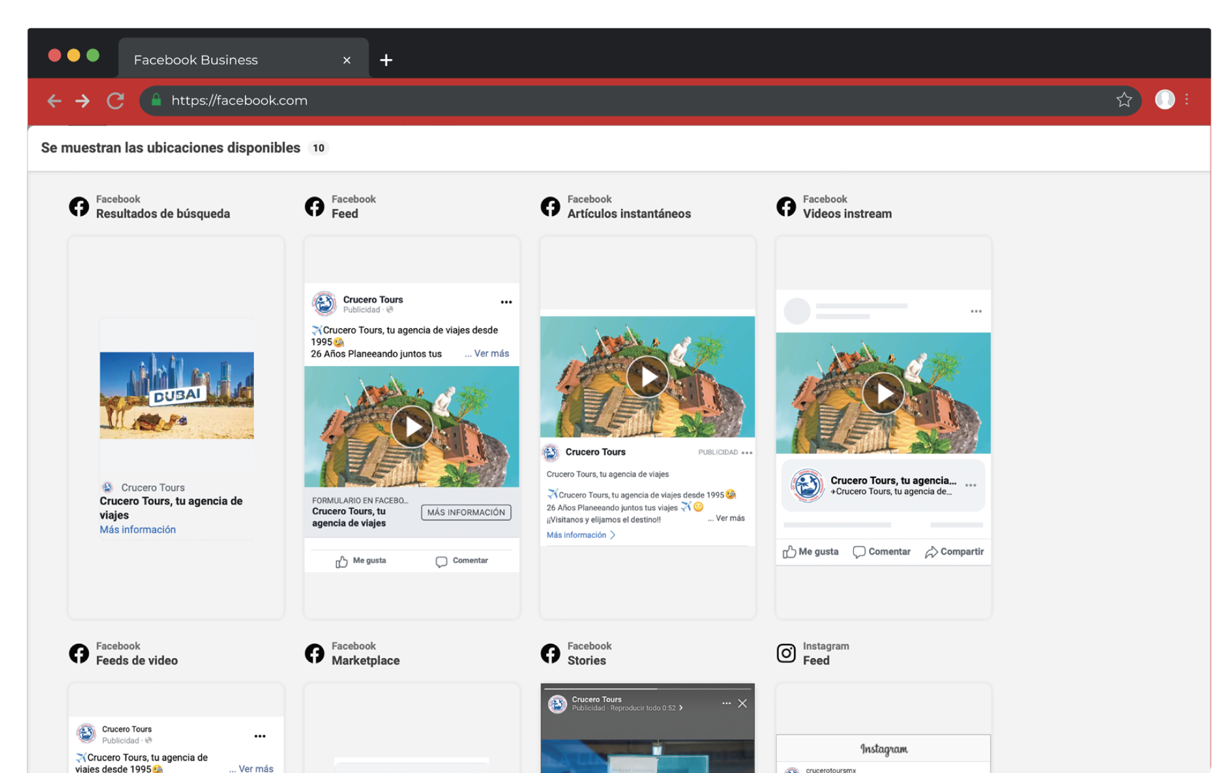Expand 'Ver más' text in Feed preview

pos(491,354)
